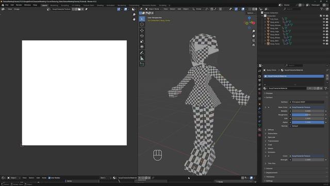The width and height of the screenshot is (330, 186).
Task: Open the Tool properties tab icon
Action: pyautogui.click(x=259, y=71)
